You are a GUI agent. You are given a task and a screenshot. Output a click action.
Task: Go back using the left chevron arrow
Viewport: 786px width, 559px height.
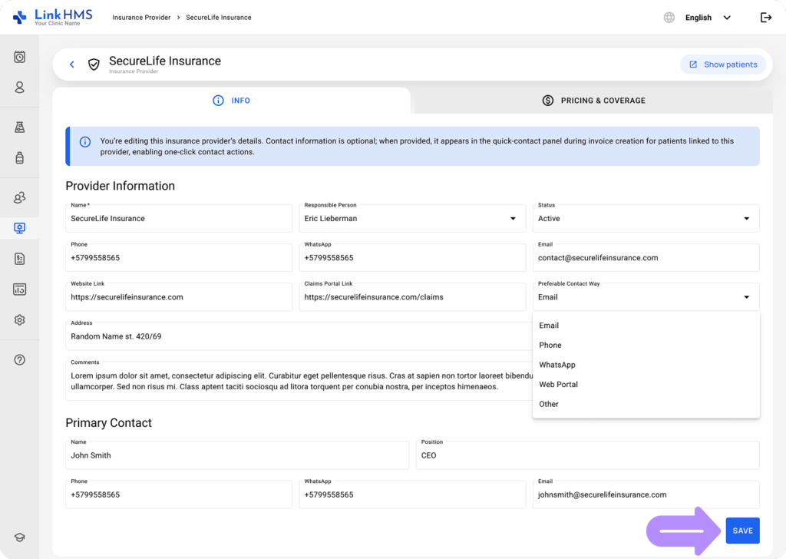pos(71,64)
